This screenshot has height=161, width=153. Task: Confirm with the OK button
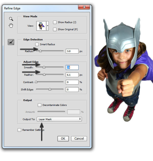63,139
